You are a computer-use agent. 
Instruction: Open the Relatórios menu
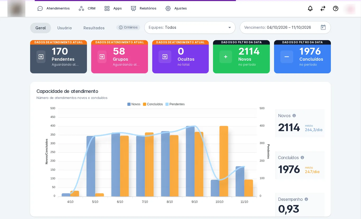tap(144, 8)
